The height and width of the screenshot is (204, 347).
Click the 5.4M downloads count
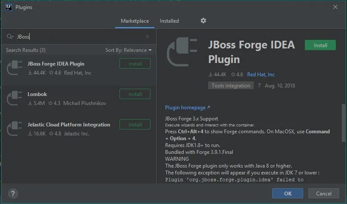[x=36, y=103]
